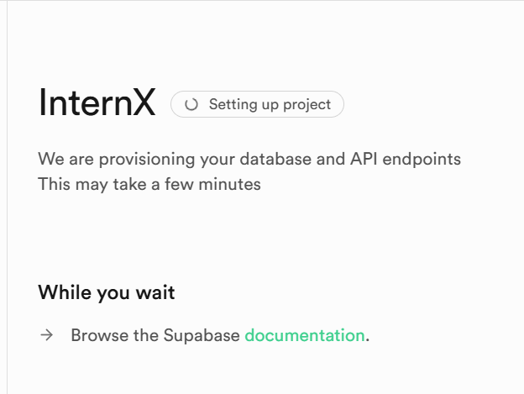524x394 pixels.
Task: Click the word "project" inside the status badge
Action: (x=307, y=105)
